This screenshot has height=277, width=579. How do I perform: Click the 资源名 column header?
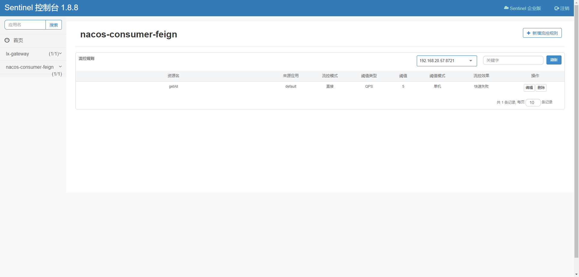tap(173, 76)
